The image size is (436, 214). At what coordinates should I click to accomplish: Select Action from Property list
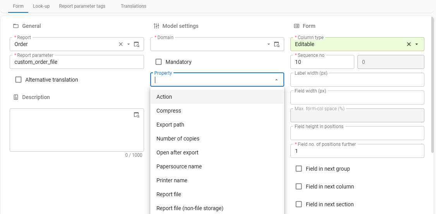(x=217, y=97)
